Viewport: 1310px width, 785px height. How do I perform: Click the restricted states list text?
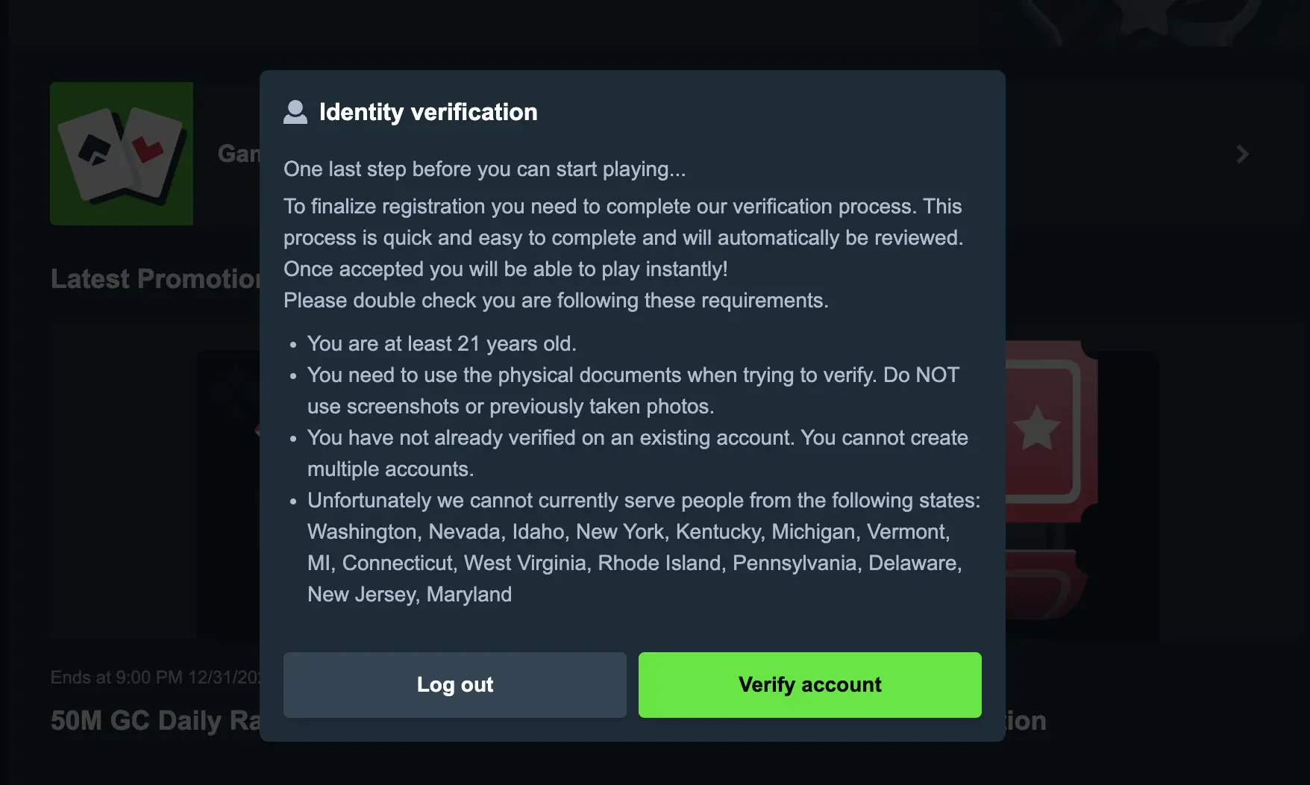click(634, 563)
